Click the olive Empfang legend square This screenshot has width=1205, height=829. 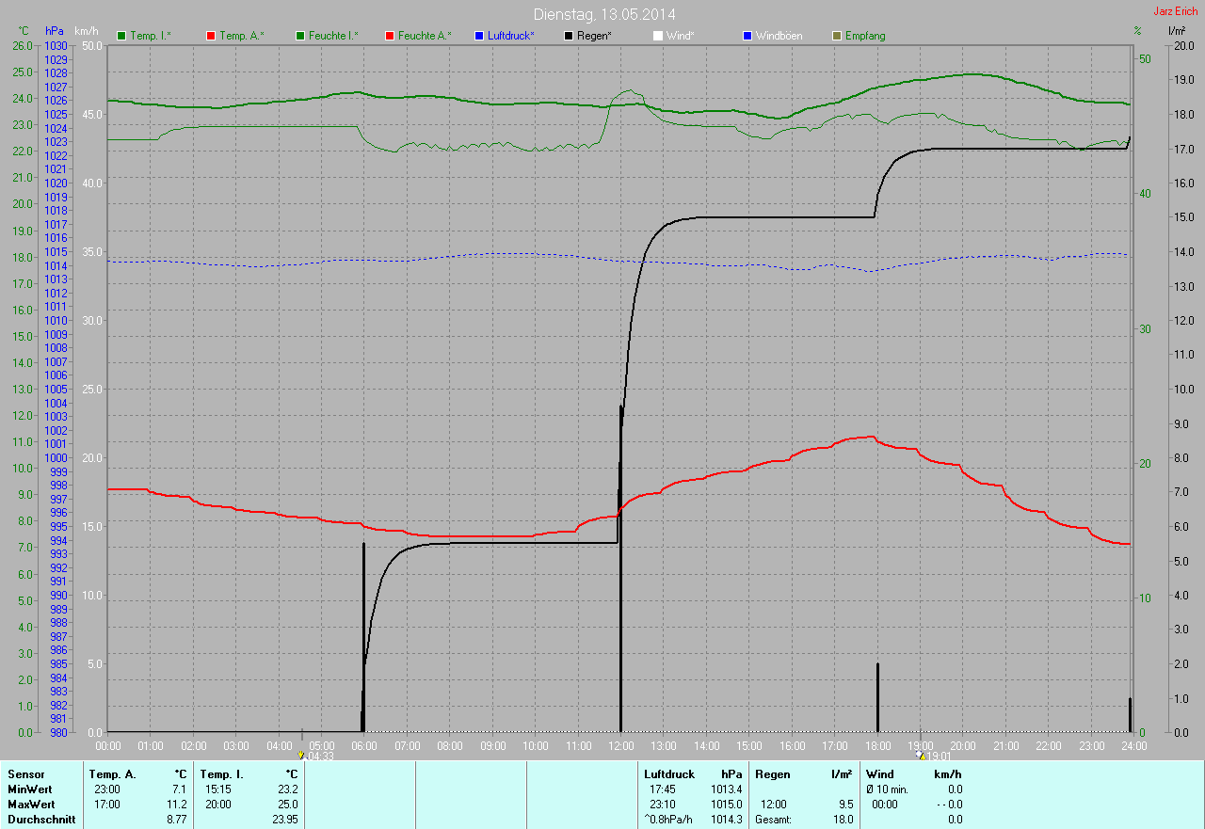(838, 36)
